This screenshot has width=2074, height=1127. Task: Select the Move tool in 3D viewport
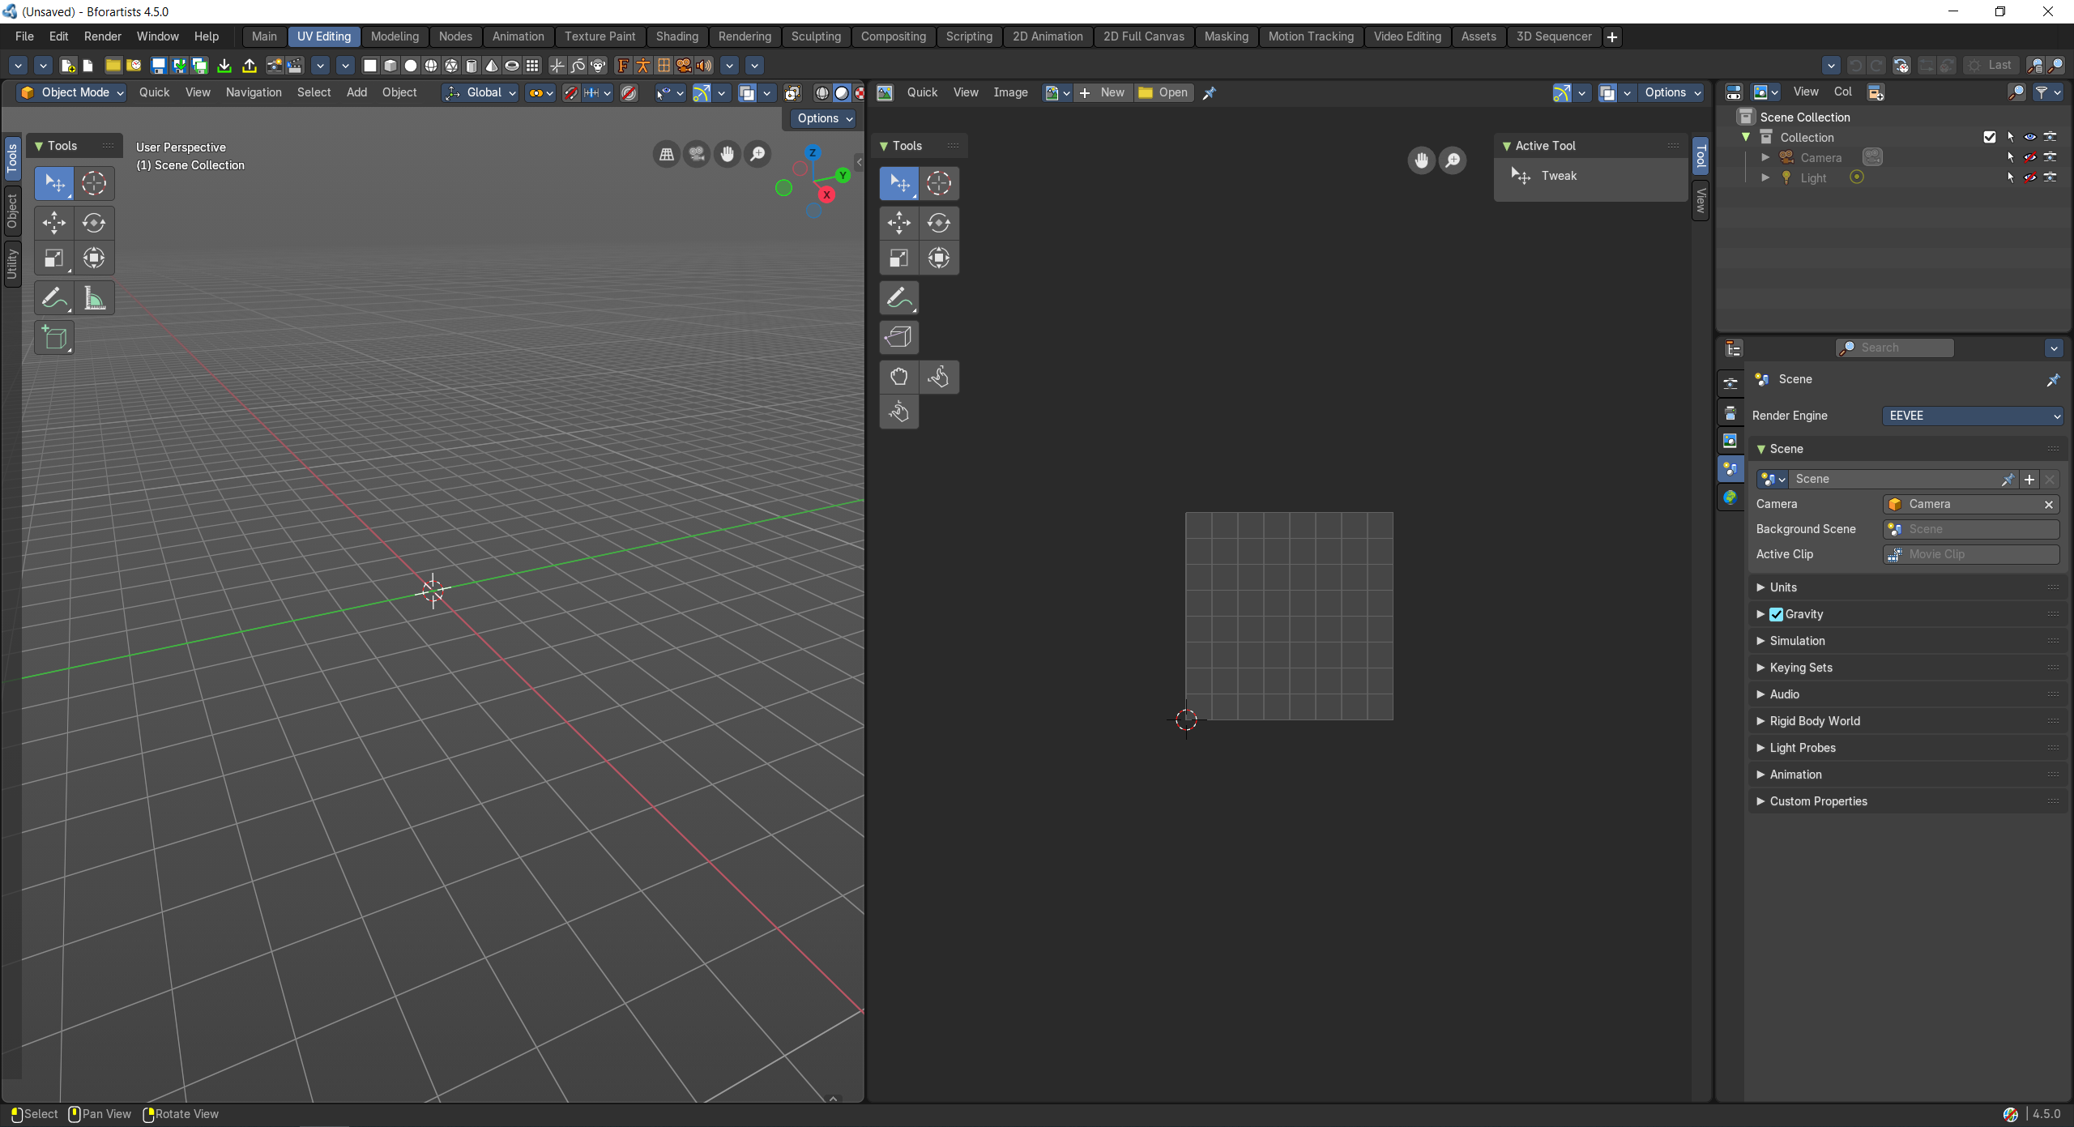(54, 223)
